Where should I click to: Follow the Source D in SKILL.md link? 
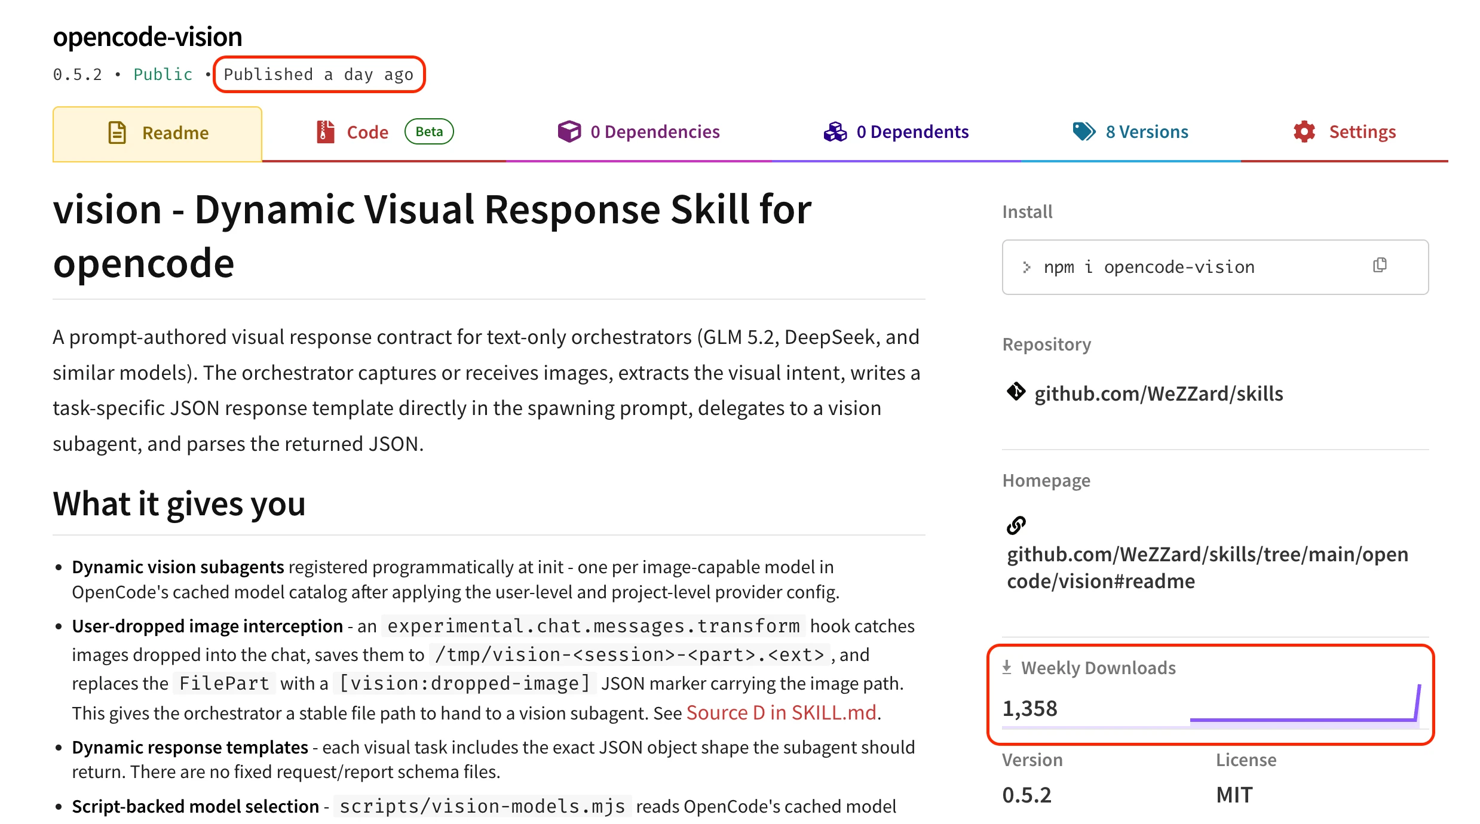tap(782, 712)
